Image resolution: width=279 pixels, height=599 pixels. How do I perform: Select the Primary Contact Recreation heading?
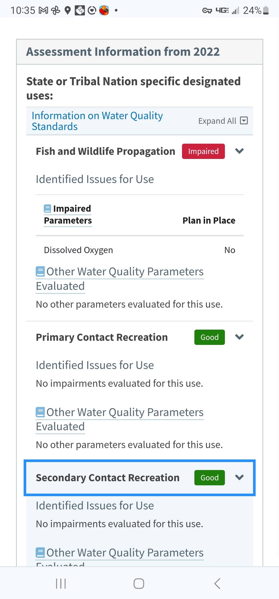click(102, 337)
